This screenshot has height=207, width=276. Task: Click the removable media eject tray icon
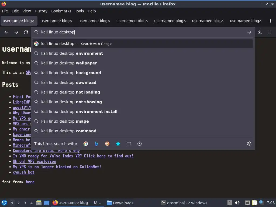pos(230,203)
